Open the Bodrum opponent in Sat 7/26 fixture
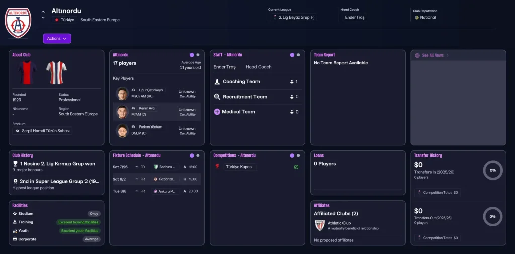 point(165,167)
